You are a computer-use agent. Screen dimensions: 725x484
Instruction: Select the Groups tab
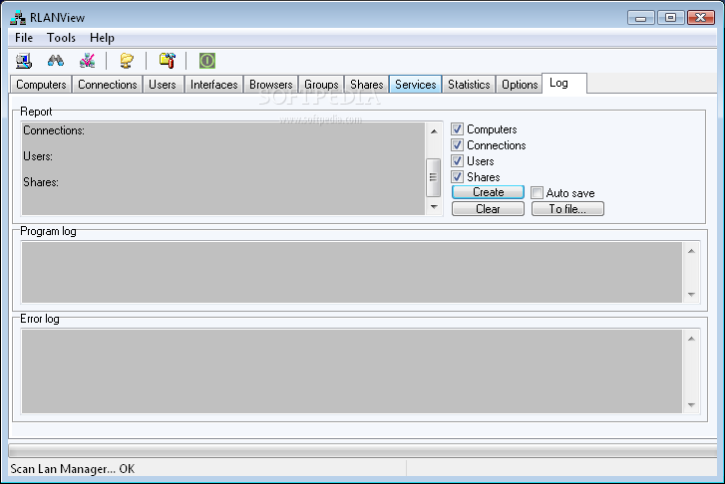point(321,85)
